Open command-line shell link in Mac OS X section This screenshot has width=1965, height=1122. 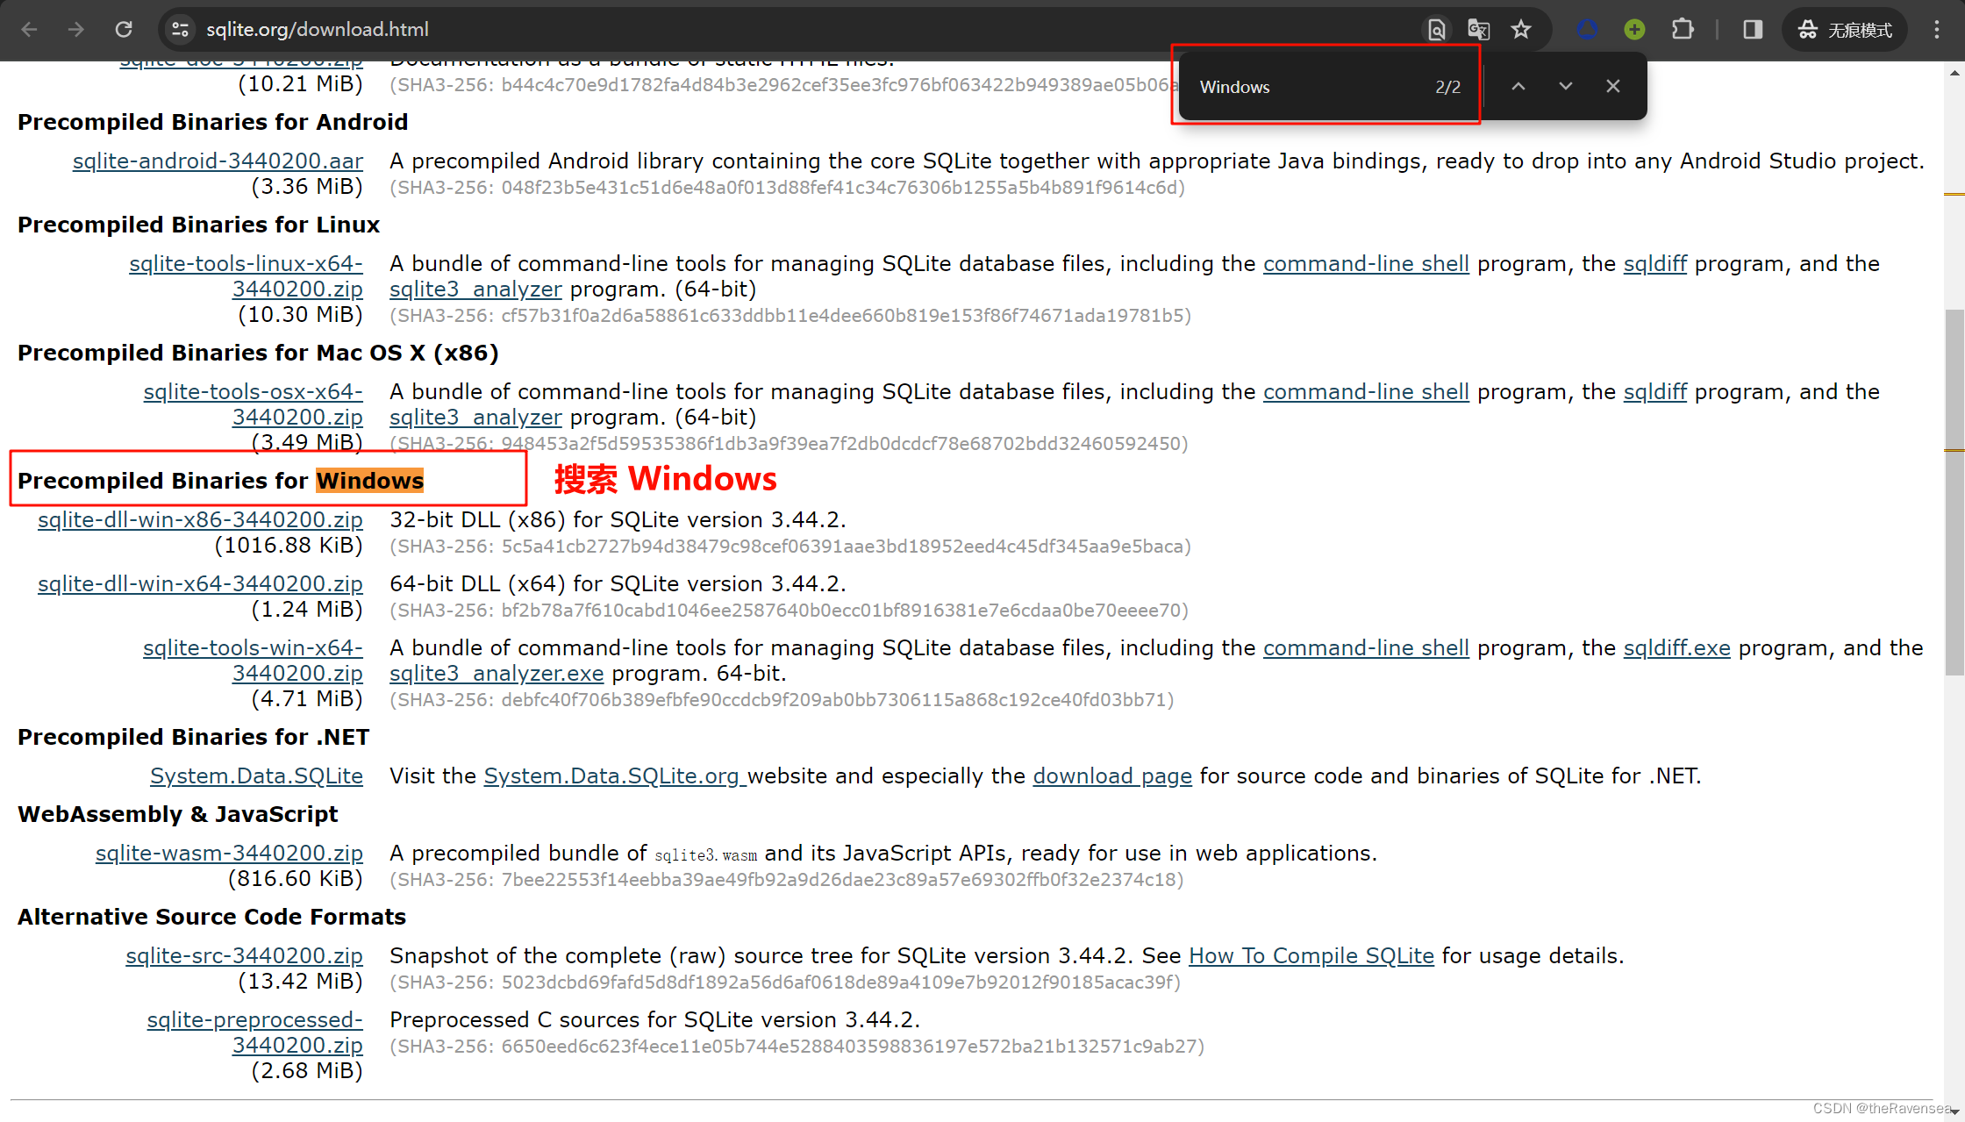click(1366, 391)
